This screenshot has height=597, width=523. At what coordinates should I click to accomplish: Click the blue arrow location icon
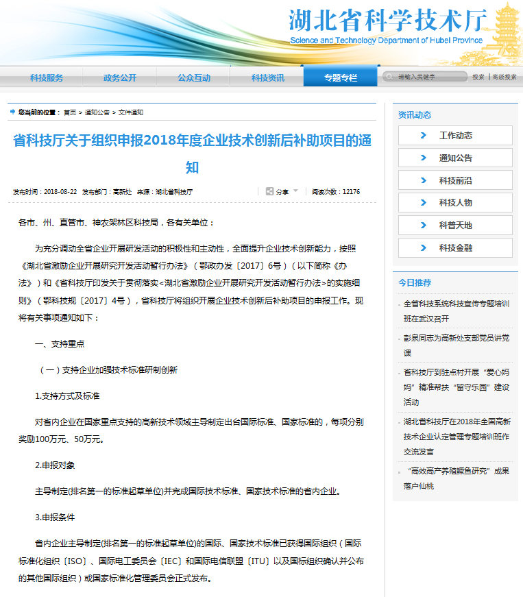[12, 112]
